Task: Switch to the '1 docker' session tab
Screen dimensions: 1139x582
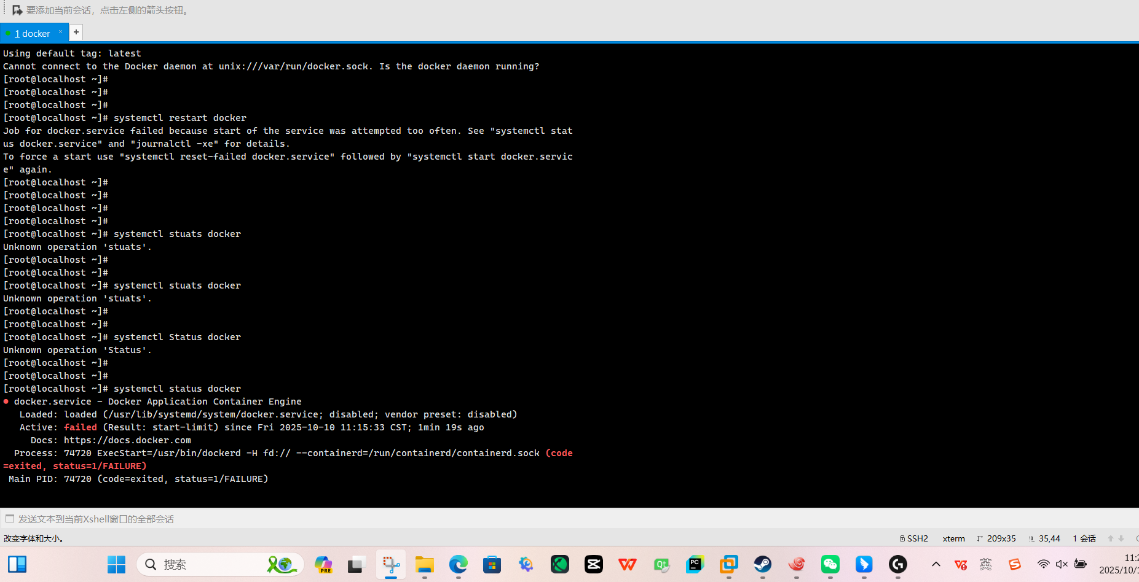Action: [32, 34]
